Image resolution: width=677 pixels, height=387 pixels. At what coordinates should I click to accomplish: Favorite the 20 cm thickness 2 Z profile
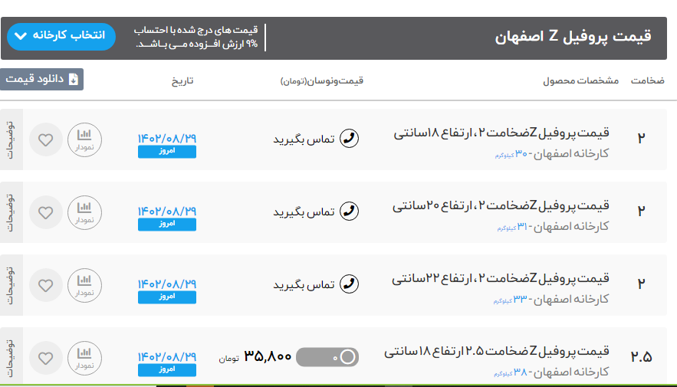coord(45,212)
